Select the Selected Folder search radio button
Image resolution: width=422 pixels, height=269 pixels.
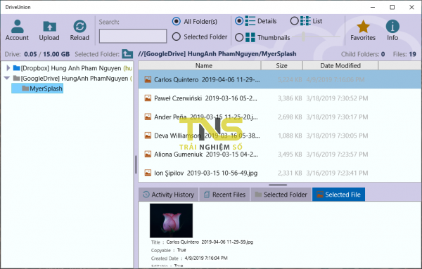(x=177, y=37)
